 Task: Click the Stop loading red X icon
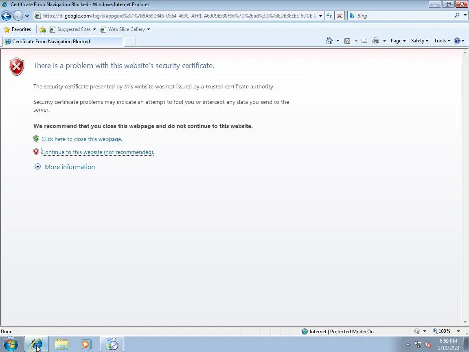pos(340,16)
